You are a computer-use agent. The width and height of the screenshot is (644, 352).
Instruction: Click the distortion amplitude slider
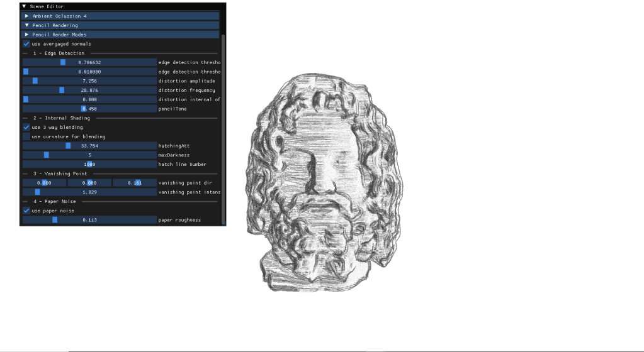point(89,81)
